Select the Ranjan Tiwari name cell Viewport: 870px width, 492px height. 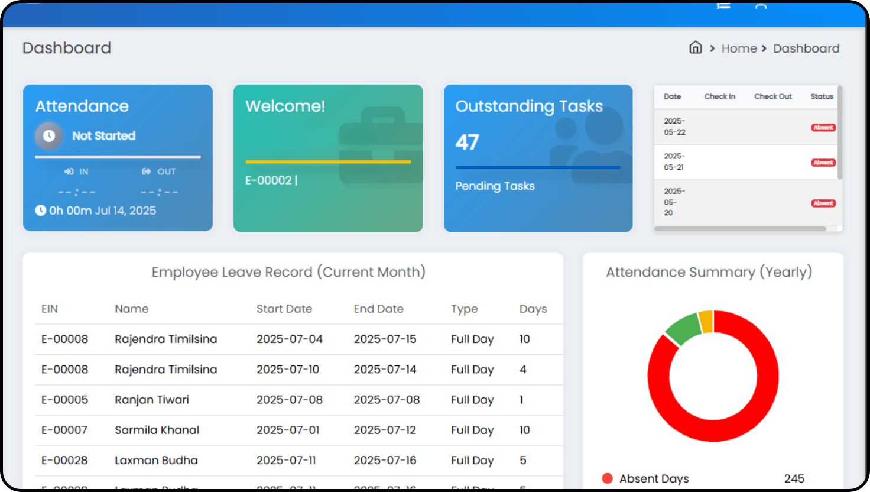coord(152,400)
